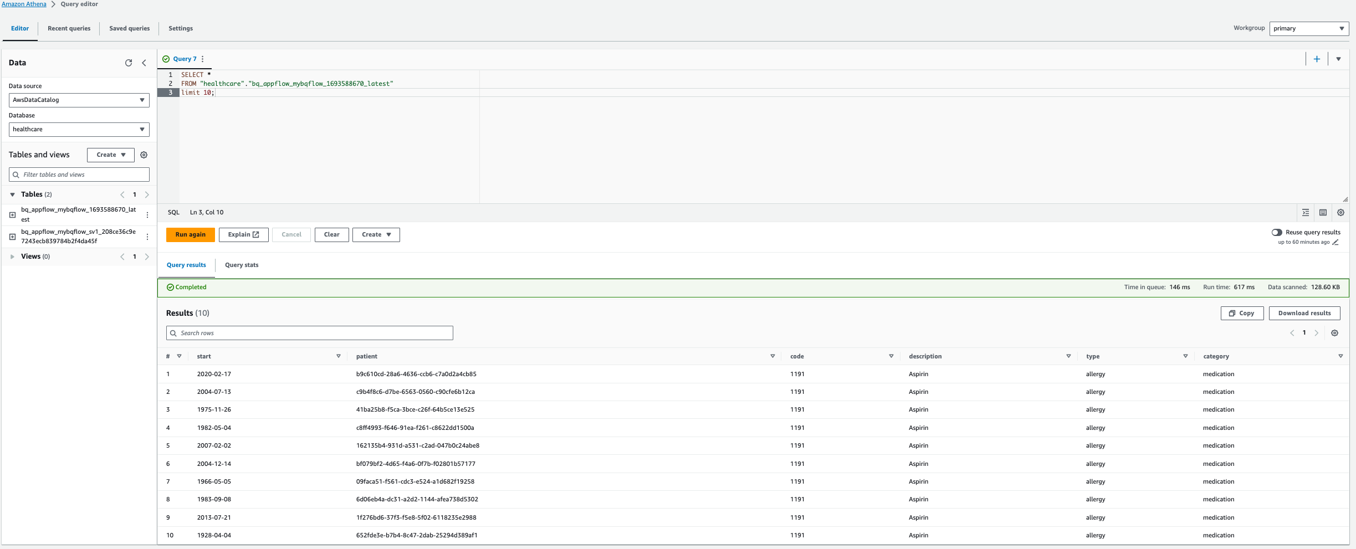Viewport: 1356px width, 549px height.
Task: Select the Query results tab
Action: 186,265
